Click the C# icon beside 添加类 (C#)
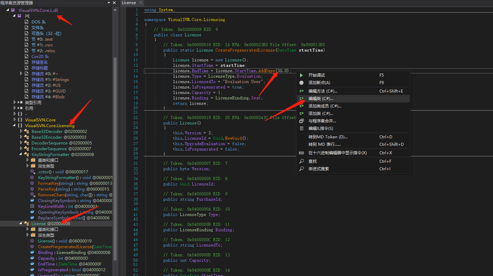The height and width of the screenshot is (276, 493). 301,114
